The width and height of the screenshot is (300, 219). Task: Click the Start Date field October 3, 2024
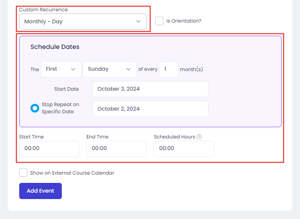[150, 89]
